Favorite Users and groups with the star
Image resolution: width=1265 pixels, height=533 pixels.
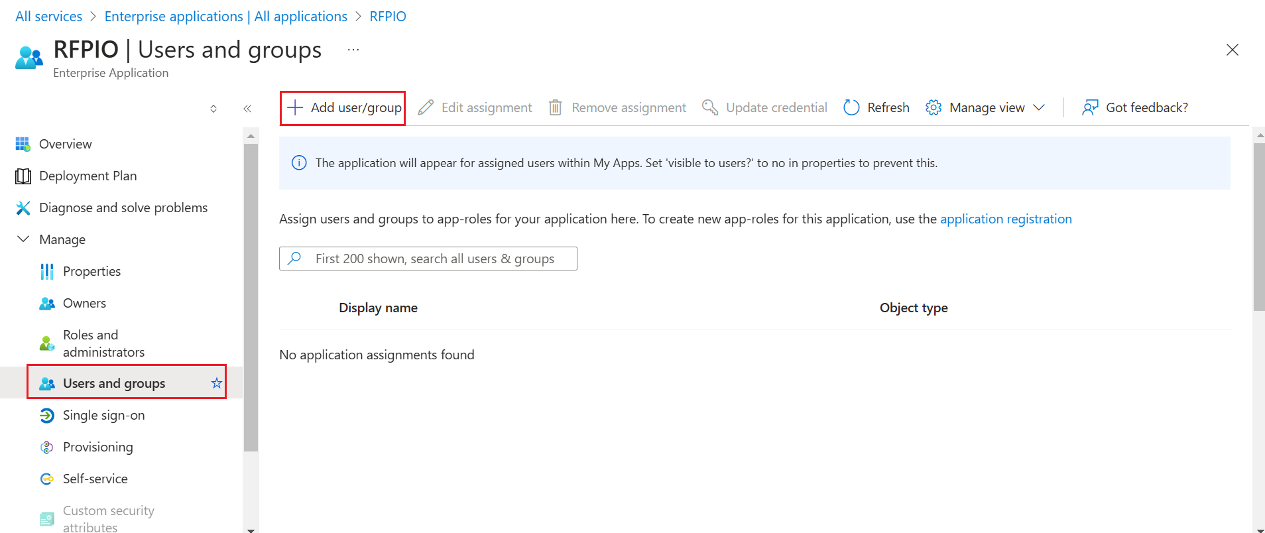click(216, 383)
